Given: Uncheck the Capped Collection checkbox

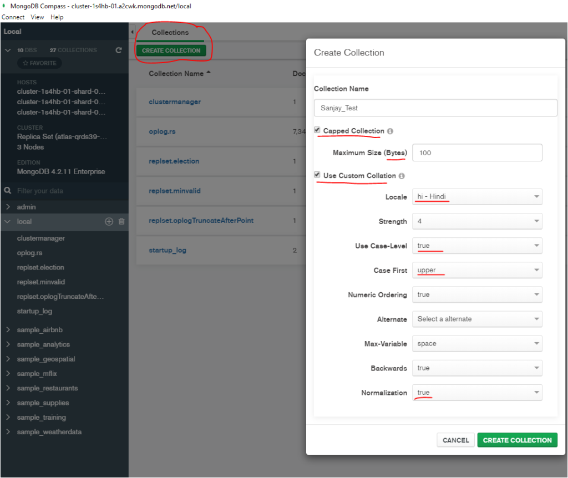Looking at the screenshot, I should pyautogui.click(x=317, y=130).
